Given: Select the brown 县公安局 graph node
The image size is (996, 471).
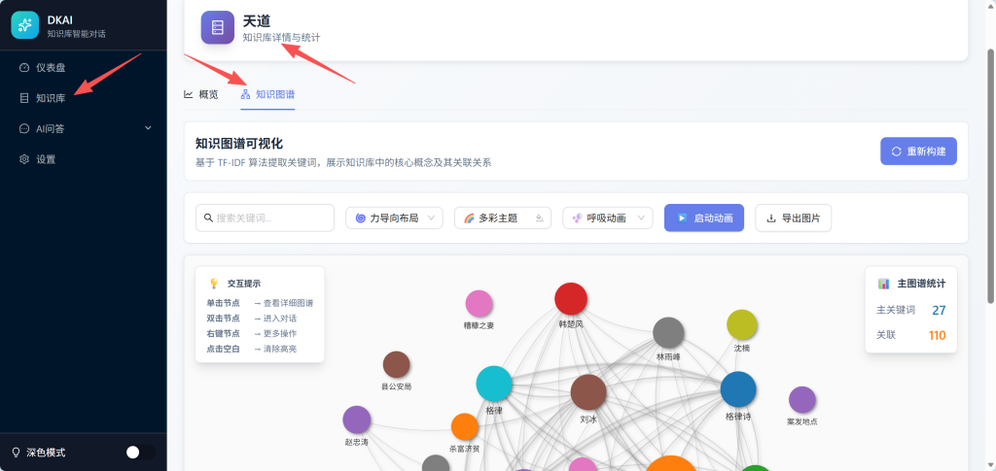Looking at the screenshot, I should 397,364.
